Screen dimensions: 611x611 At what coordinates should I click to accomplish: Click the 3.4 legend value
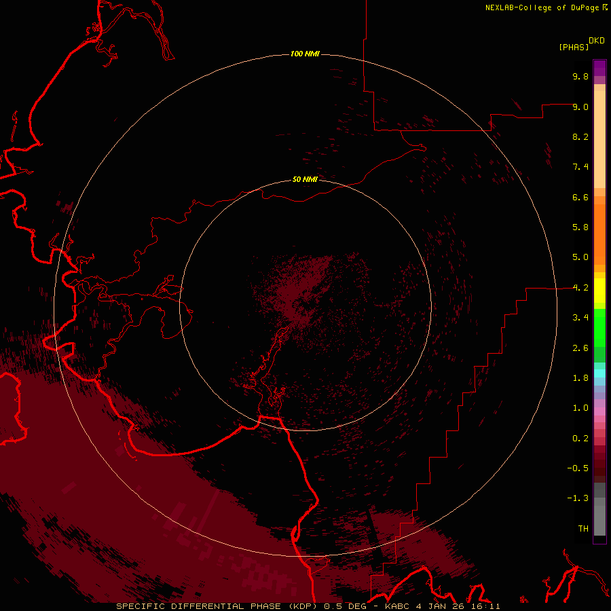pos(580,318)
